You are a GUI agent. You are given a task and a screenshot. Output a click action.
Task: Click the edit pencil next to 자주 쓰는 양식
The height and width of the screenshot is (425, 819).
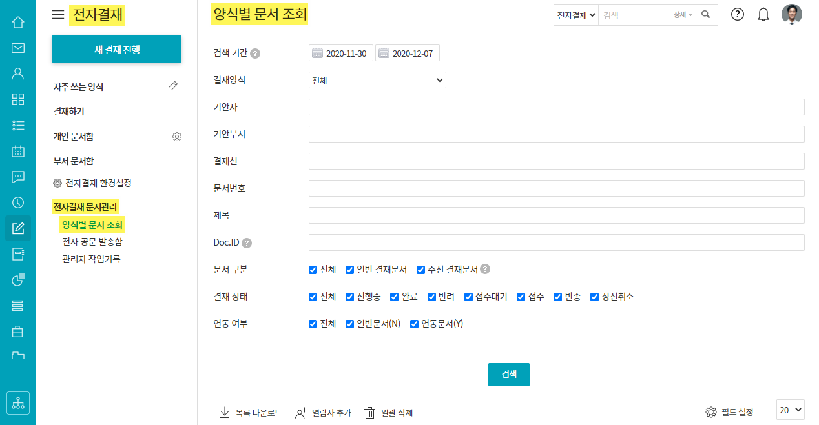[172, 86]
